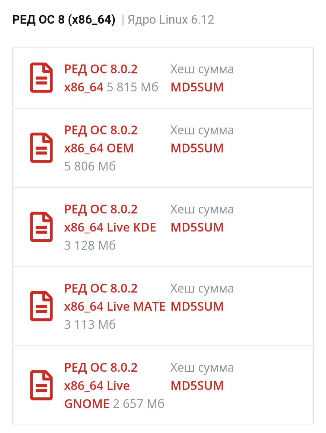This screenshot has height=433, width=326.
Task: Click the file icon beside Live KDE
Action: pos(41,227)
